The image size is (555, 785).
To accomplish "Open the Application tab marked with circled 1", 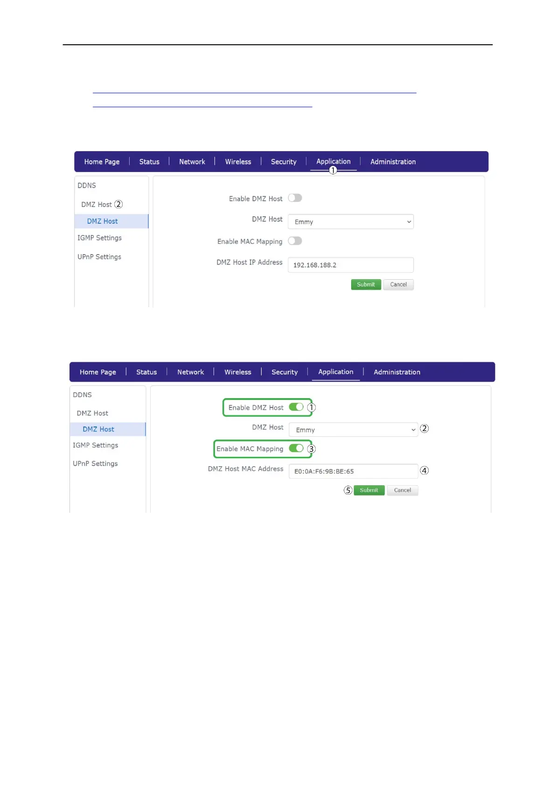I will click(333, 161).
